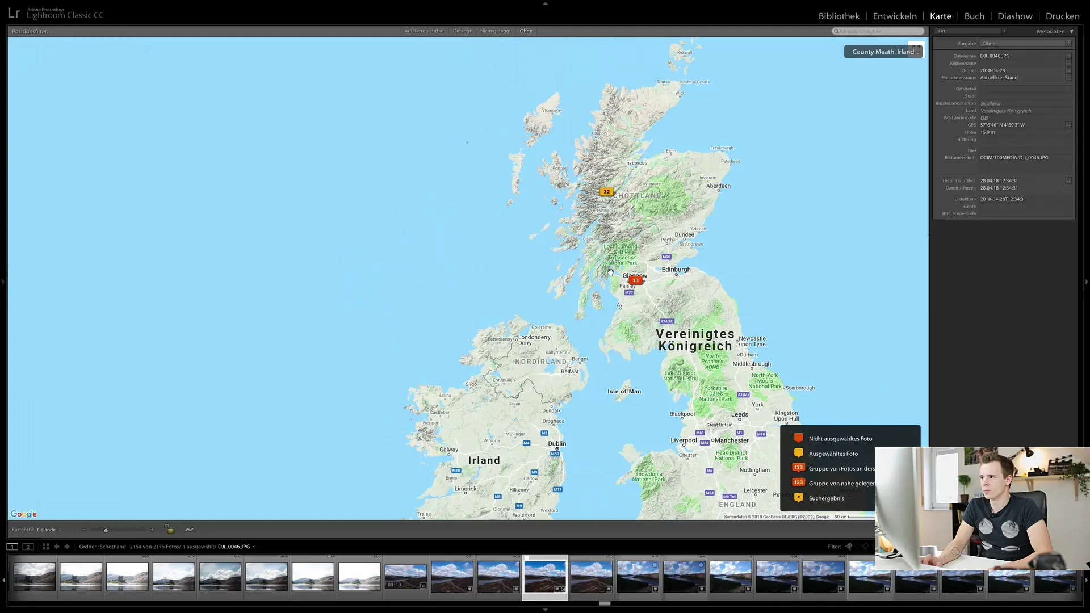The image size is (1090, 613).
Task: Click 'Nicht ausgewähltes Foto' legend marker icon
Action: [x=798, y=438]
